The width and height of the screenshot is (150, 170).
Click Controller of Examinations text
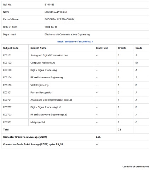tap(136, 166)
